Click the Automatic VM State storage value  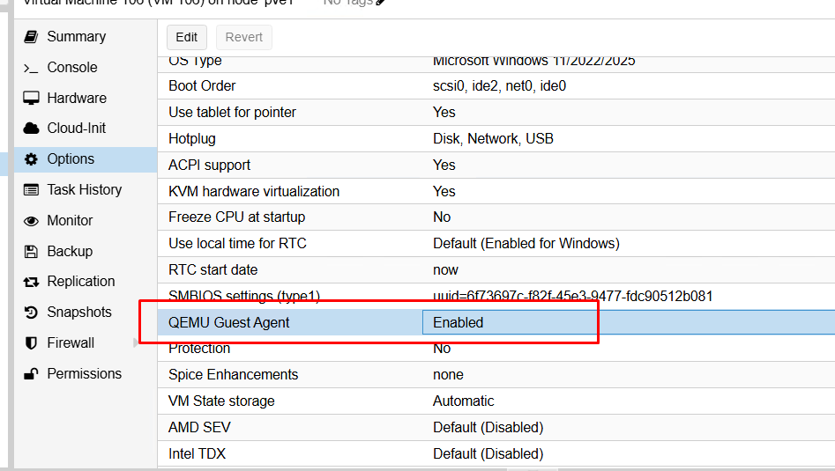(463, 401)
